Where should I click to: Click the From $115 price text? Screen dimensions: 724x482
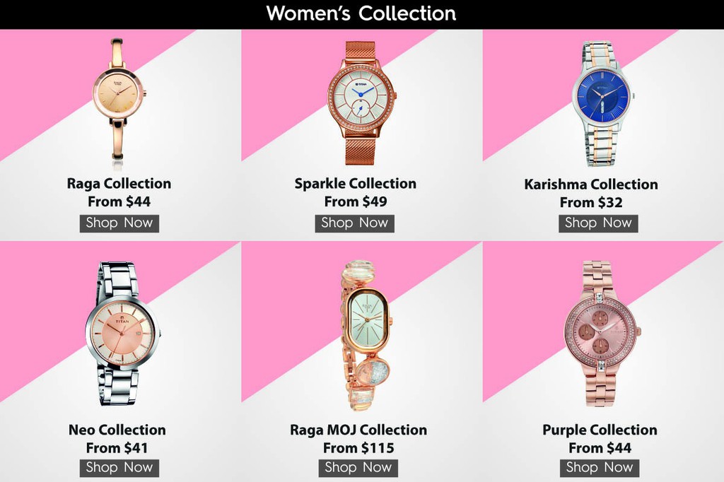358,448
